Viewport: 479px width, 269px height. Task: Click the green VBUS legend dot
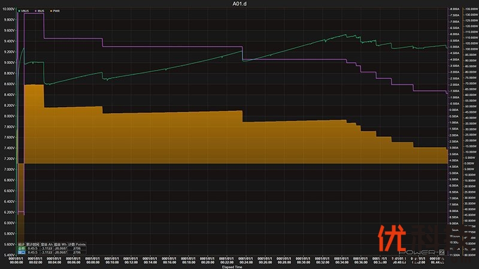pyautogui.click(x=20, y=11)
